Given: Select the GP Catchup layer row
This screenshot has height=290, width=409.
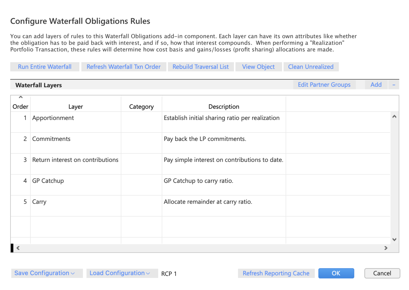Looking at the screenshot, I should [x=200, y=185].
